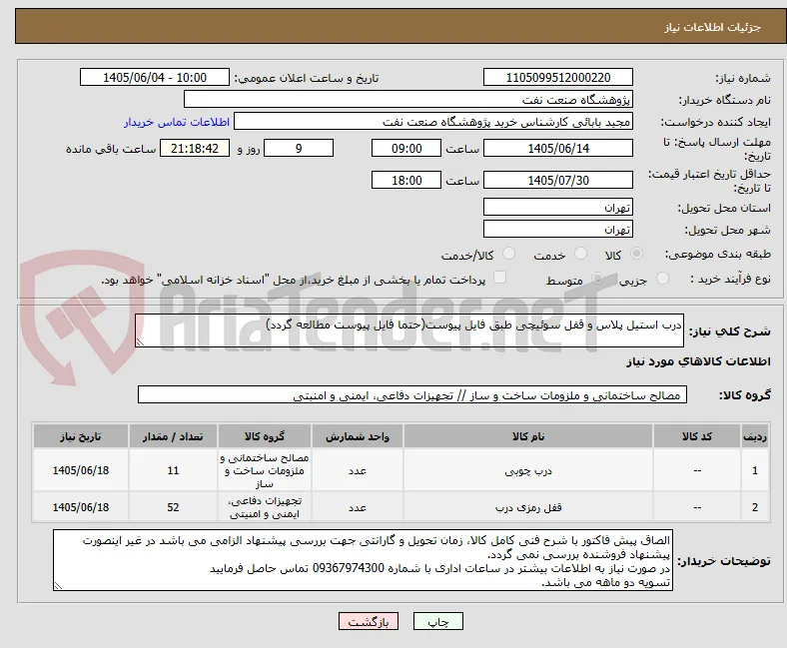Open the buyer contact info link
787x648 pixels.
177,122
